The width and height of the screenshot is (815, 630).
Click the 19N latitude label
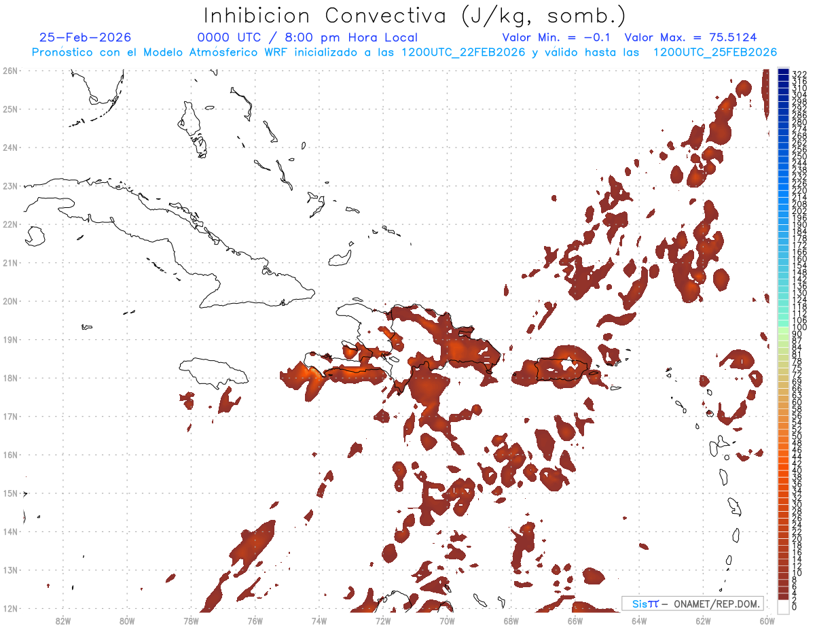tap(10, 339)
